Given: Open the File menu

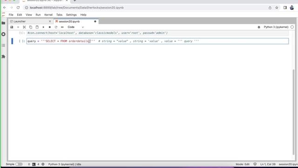Looking at the screenshot, I should (11, 14).
